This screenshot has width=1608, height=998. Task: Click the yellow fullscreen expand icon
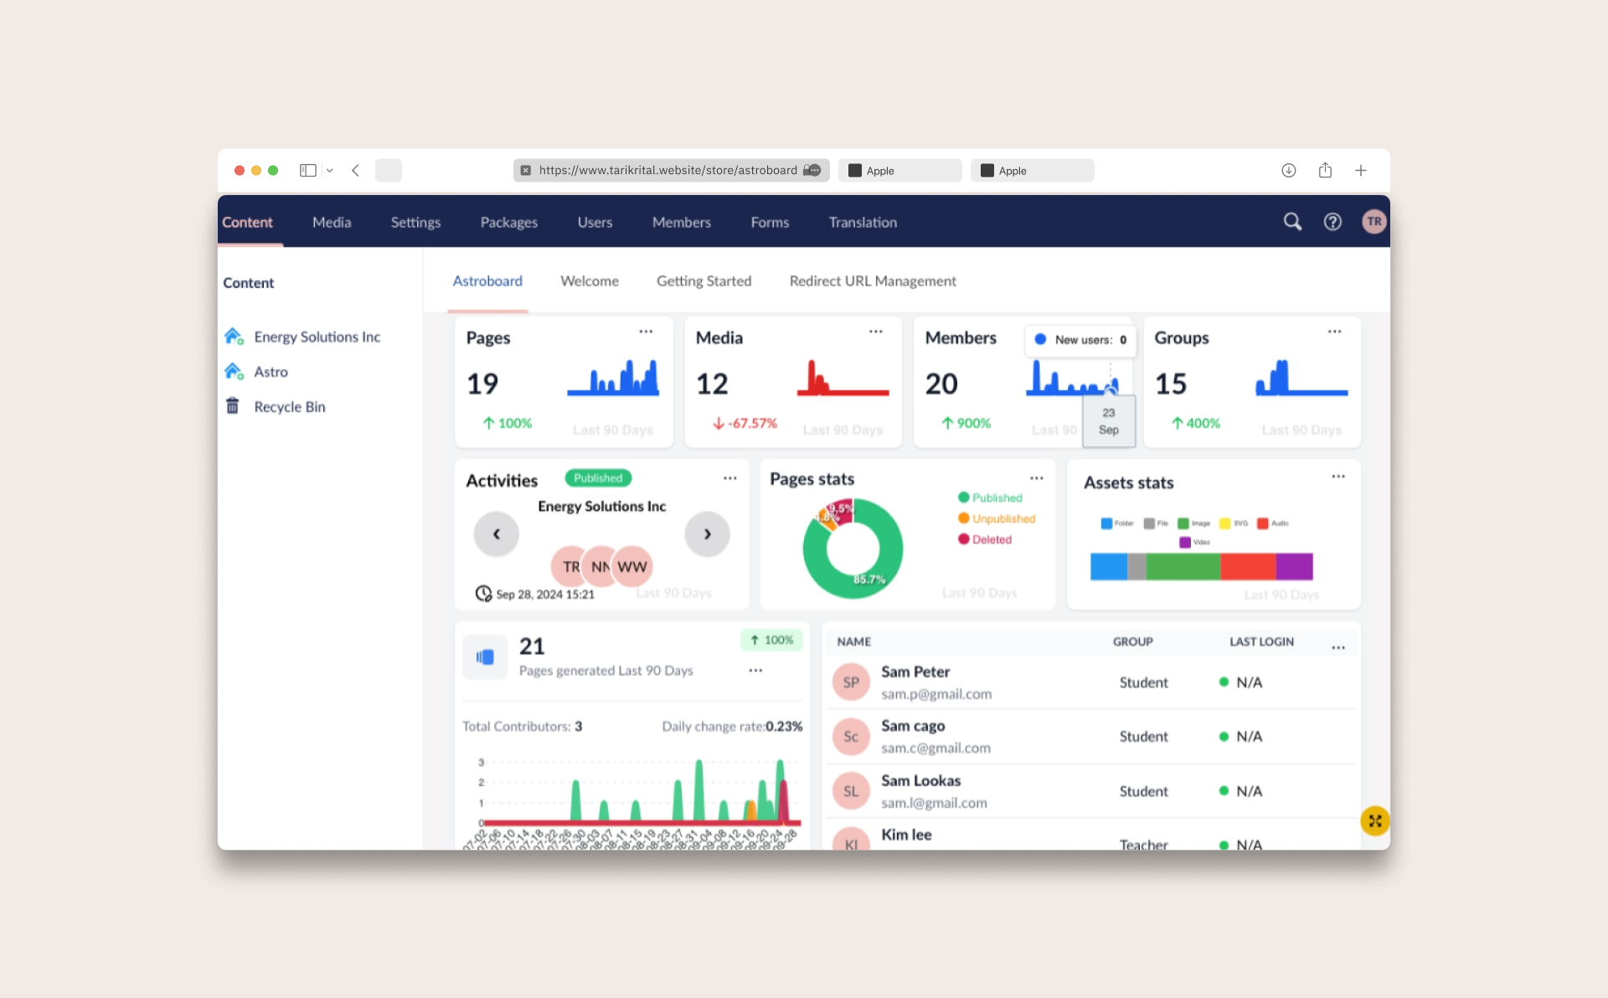click(x=1374, y=821)
